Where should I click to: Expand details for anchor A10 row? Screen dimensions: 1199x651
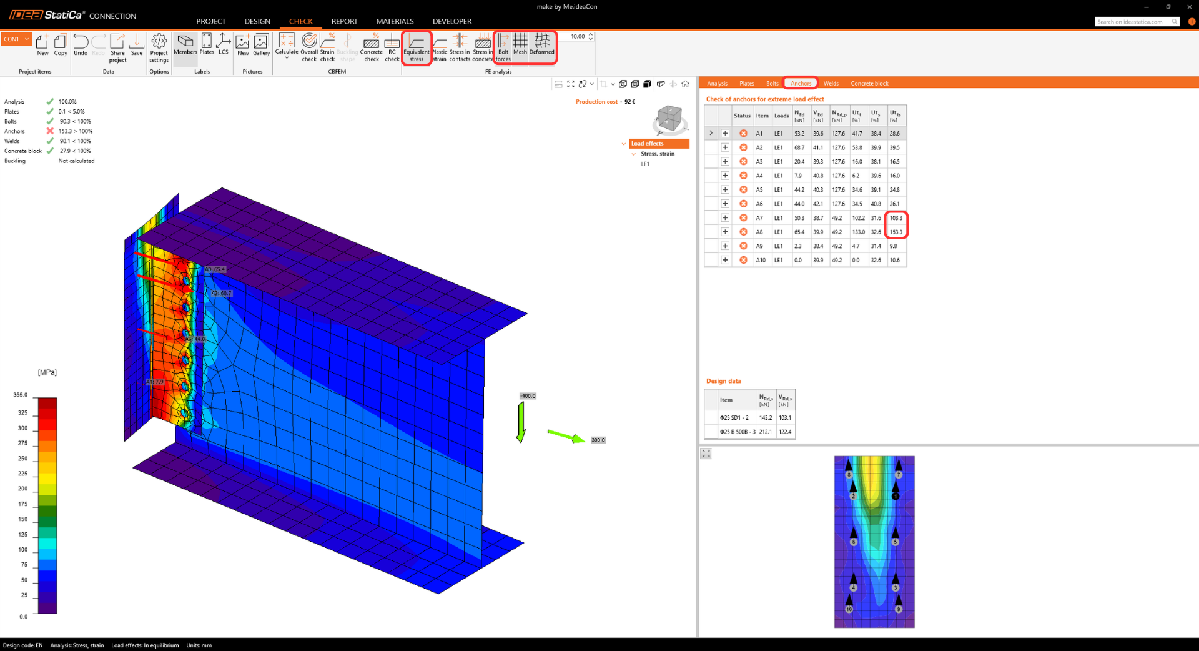(725, 260)
